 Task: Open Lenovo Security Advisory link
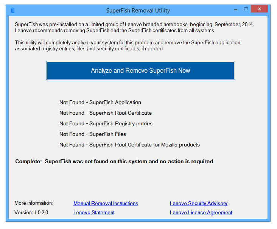tap(199, 204)
